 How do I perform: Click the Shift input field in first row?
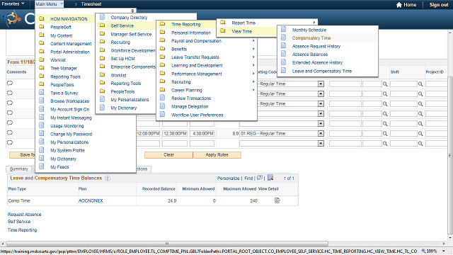pos(403,84)
